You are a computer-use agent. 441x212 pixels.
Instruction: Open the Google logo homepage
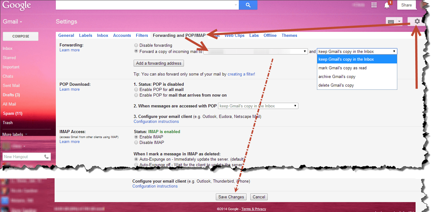[x=16, y=5]
